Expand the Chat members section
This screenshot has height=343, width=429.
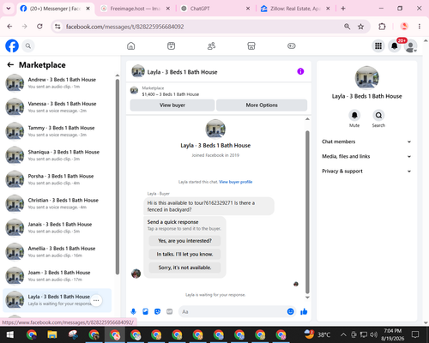366,141
